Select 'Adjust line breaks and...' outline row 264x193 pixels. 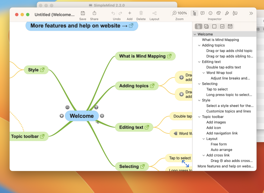pyautogui.click(x=225, y=78)
